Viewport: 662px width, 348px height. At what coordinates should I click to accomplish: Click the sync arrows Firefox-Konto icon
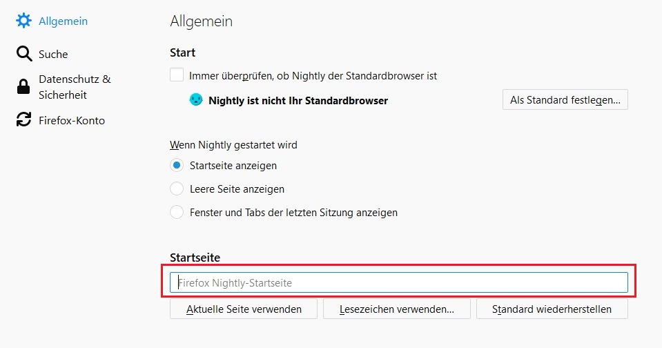point(24,120)
